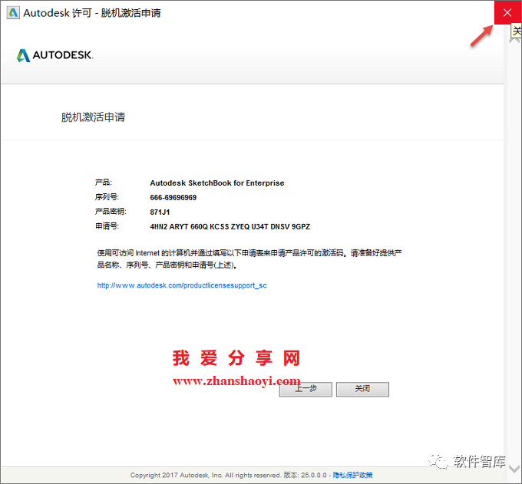Click the 序列号 label
522x484 pixels.
pyautogui.click(x=107, y=197)
